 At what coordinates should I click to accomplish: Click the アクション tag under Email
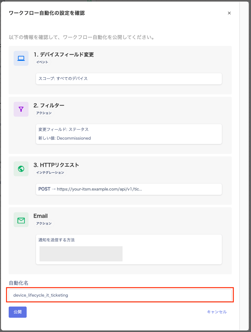pyautogui.click(x=44, y=224)
